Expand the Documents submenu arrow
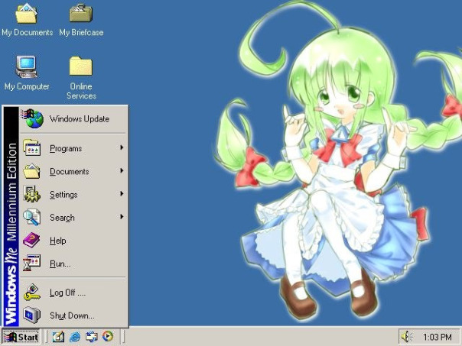 pos(122,170)
